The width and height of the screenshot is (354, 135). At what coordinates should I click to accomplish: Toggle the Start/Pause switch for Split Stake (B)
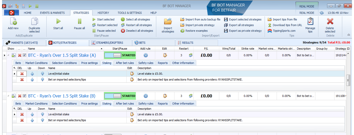tap(113, 96)
